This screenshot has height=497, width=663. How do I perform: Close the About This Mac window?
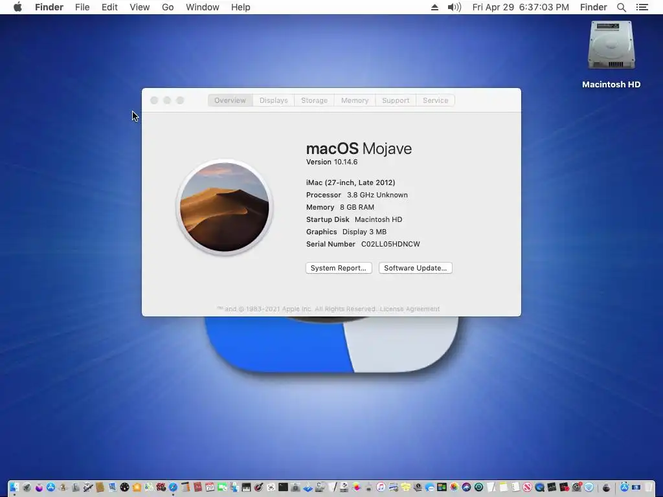coord(154,100)
